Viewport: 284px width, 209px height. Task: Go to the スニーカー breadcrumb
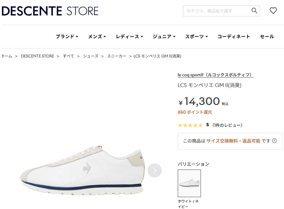click(117, 56)
